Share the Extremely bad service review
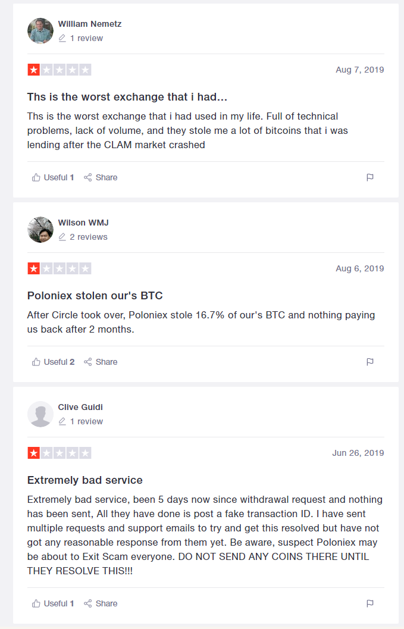 coord(101,603)
